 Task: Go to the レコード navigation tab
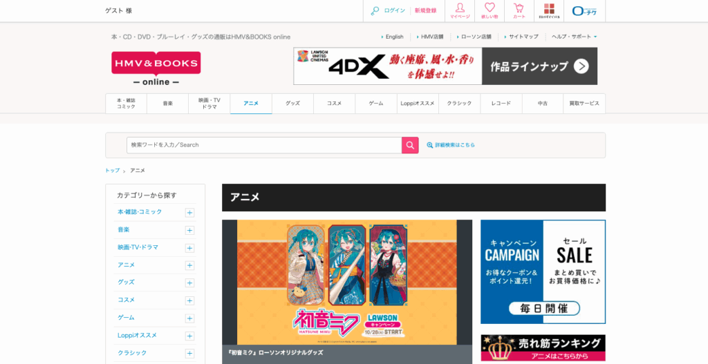tap(501, 104)
